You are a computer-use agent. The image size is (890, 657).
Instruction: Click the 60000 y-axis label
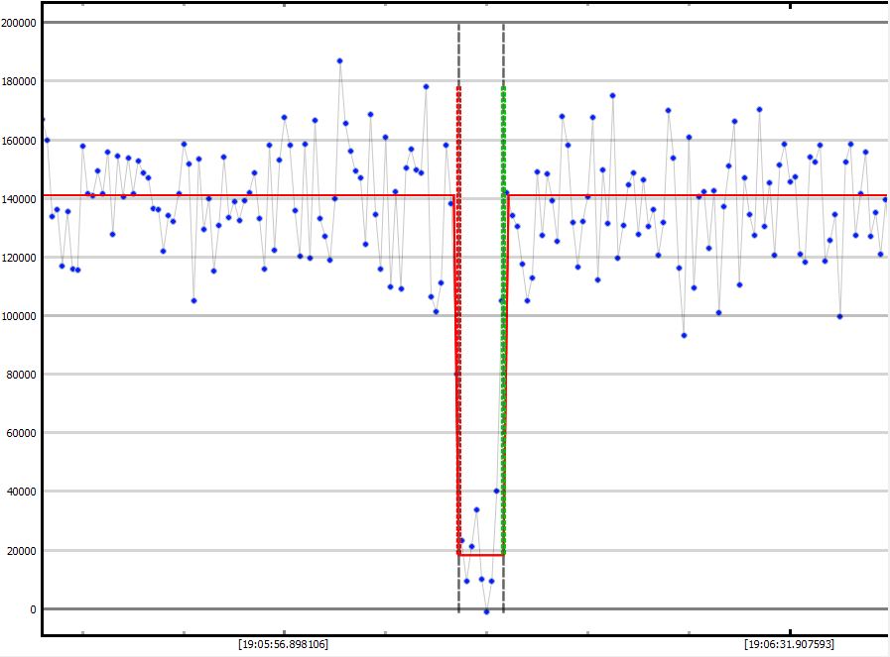(23, 433)
